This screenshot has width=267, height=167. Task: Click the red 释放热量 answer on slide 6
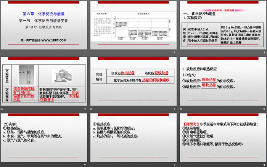213,79
